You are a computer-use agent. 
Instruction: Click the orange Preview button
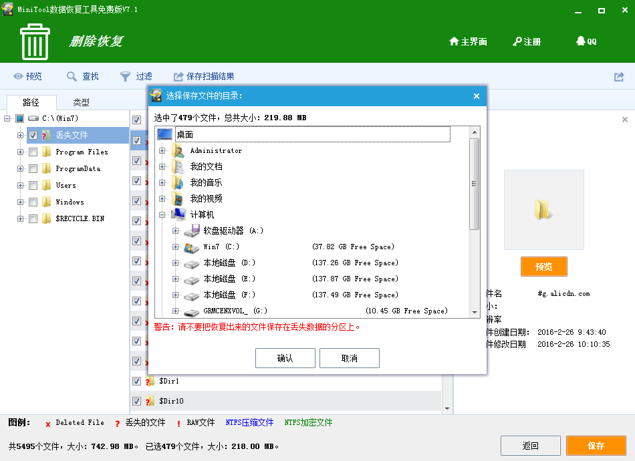click(x=543, y=267)
